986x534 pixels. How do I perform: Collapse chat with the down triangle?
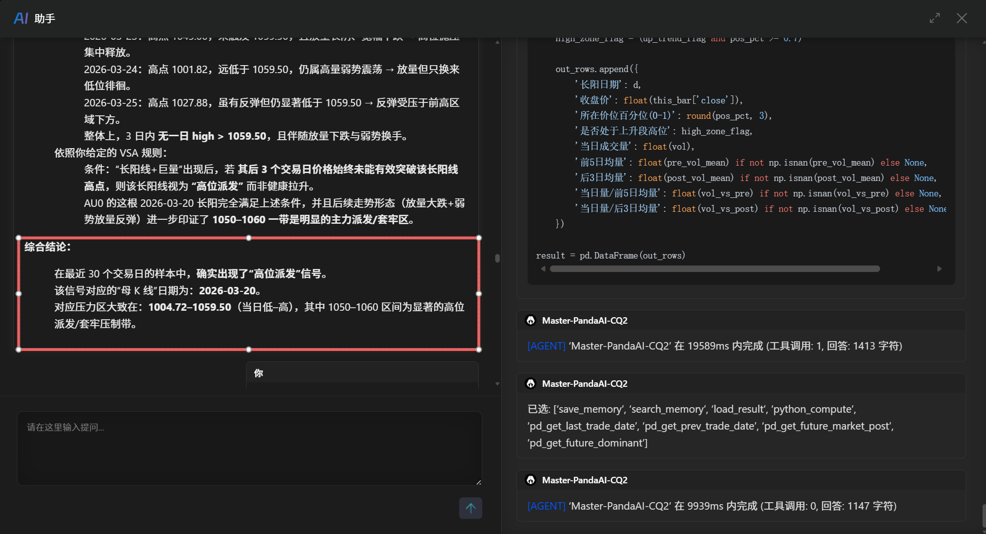(x=497, y=384)
